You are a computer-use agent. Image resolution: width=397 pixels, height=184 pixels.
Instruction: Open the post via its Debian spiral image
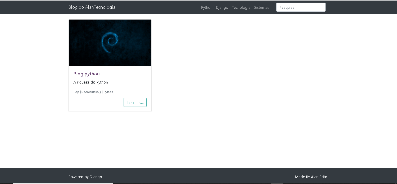click(x=110, y=42)
